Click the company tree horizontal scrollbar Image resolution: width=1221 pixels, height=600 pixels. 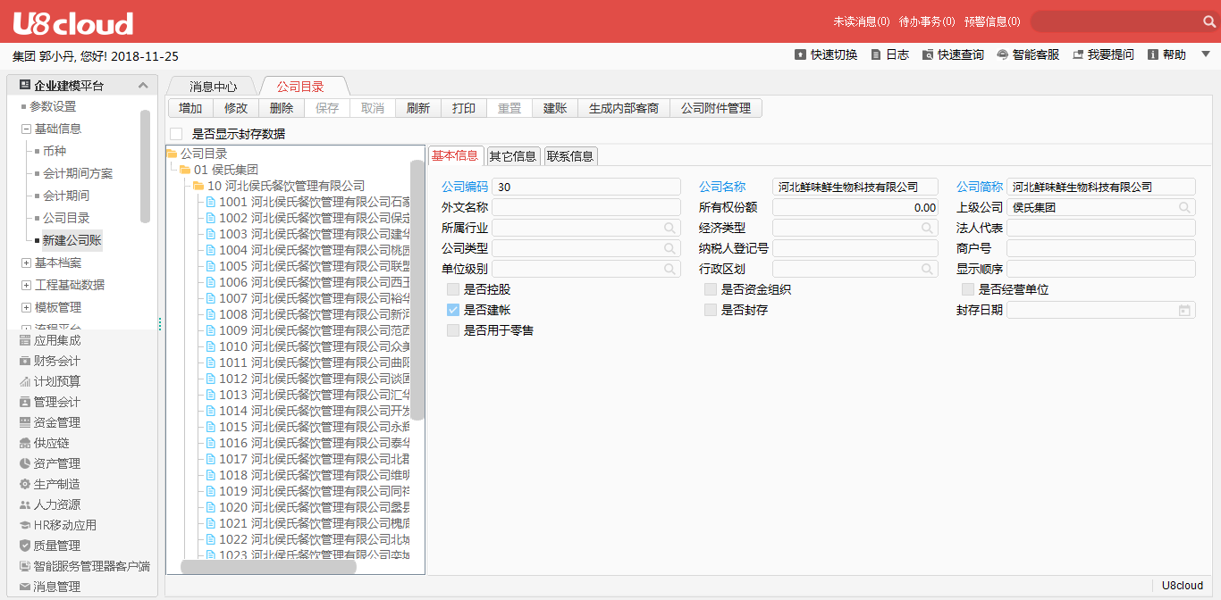point(268,566)
